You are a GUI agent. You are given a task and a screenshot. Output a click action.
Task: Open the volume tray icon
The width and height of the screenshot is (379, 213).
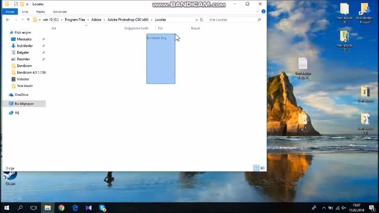(344, 208)
